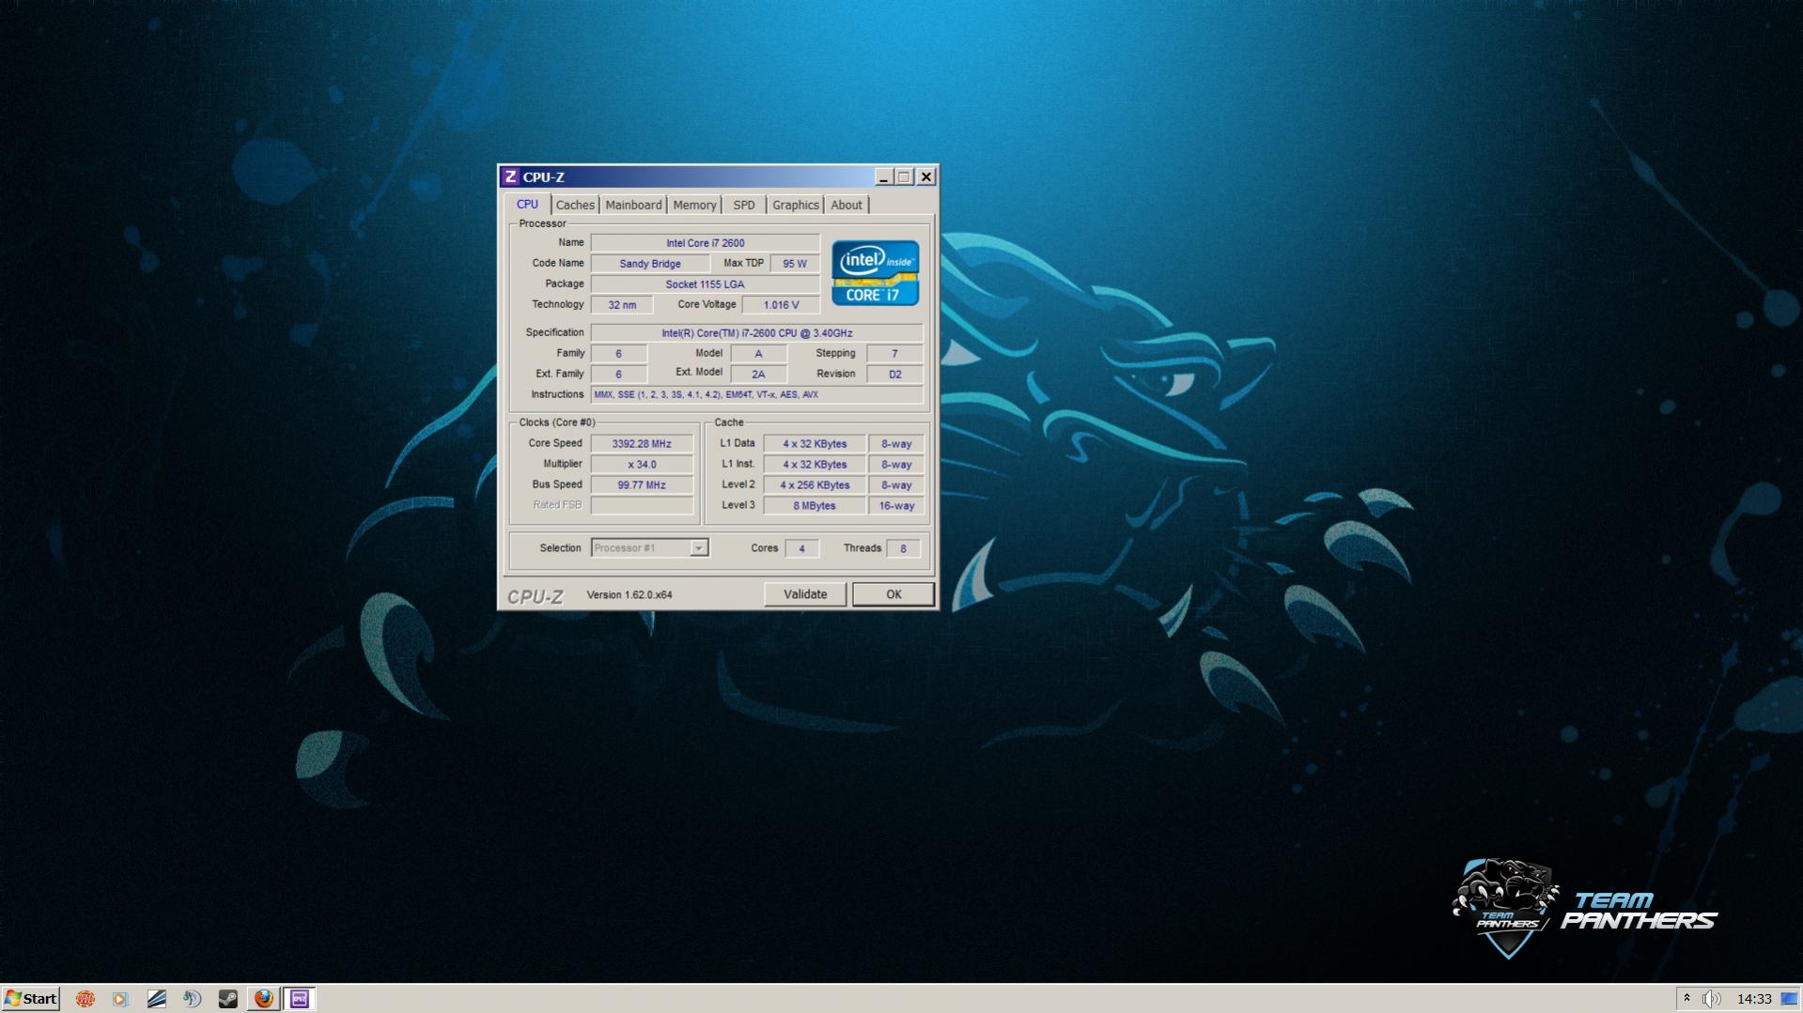Switch to the Caches tab
1803x1013 pixels.
575,205
